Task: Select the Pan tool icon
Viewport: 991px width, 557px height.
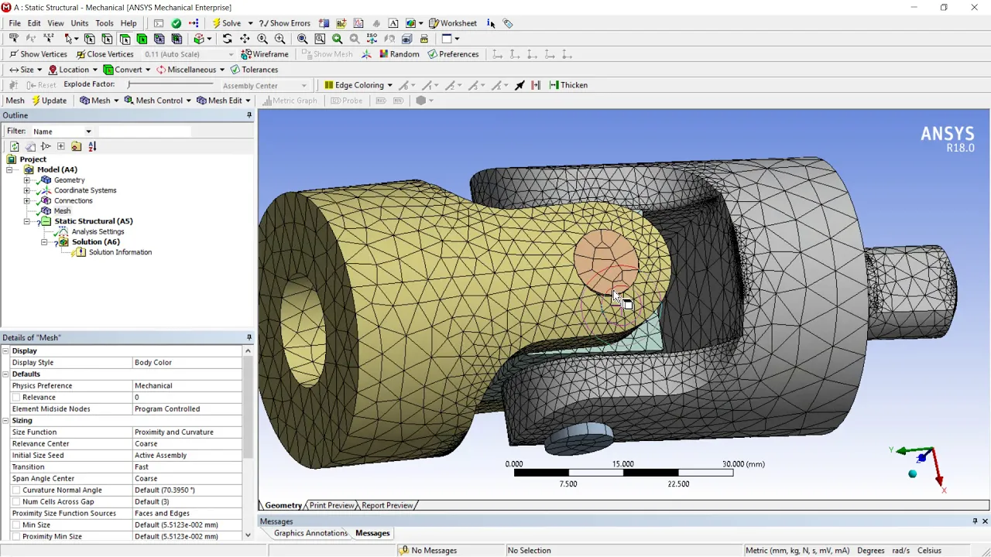Action: click(x=245, y=39)
